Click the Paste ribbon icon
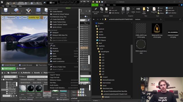The height and width of the screenshot is (102, 183). [106, 10]
